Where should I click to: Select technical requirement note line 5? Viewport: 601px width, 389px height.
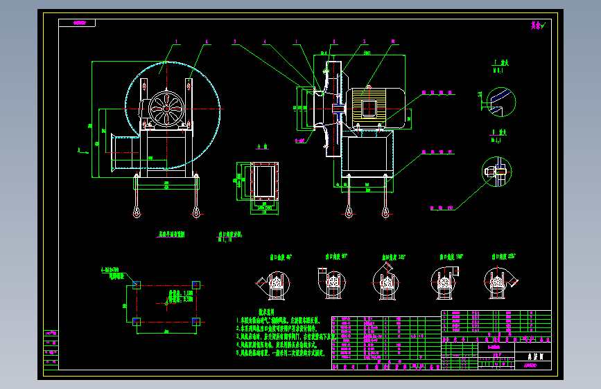pos(280,353)
